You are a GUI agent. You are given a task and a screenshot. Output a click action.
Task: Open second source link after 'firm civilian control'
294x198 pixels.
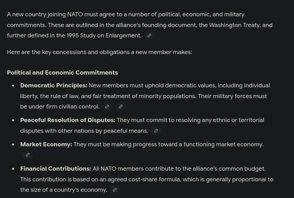point(121,106)
